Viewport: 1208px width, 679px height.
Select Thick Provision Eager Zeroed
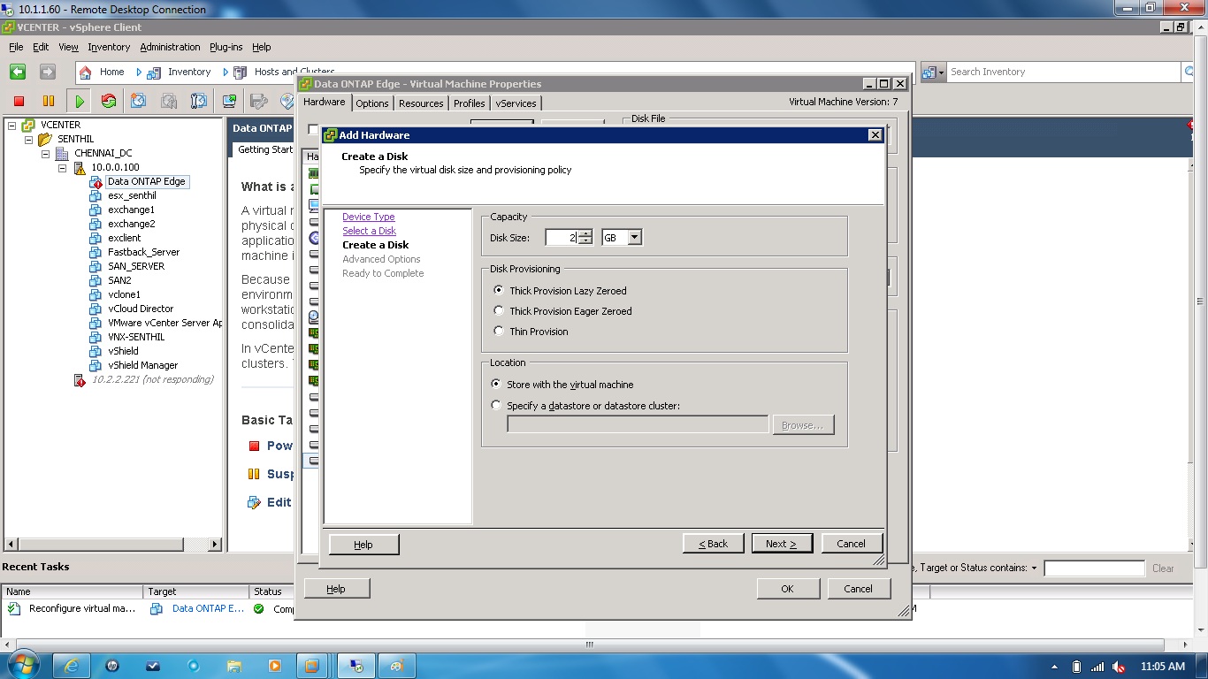pyautogui.click(x=498, y=310)
